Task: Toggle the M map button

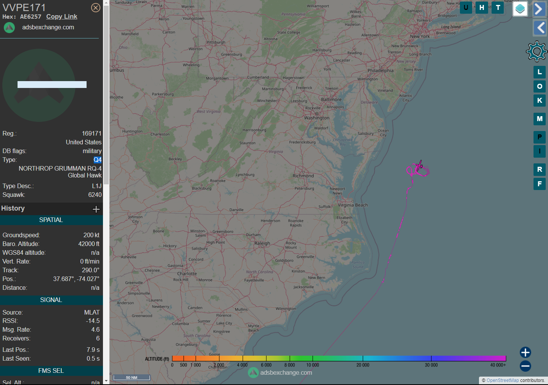Action: (540, 119)
